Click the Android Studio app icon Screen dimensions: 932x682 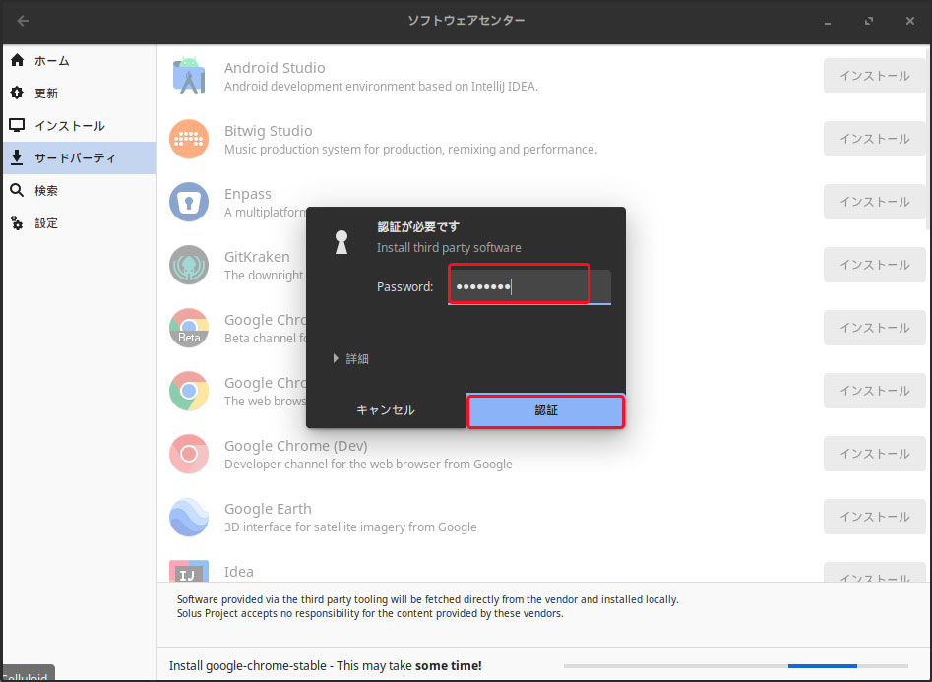click(188, 76)
